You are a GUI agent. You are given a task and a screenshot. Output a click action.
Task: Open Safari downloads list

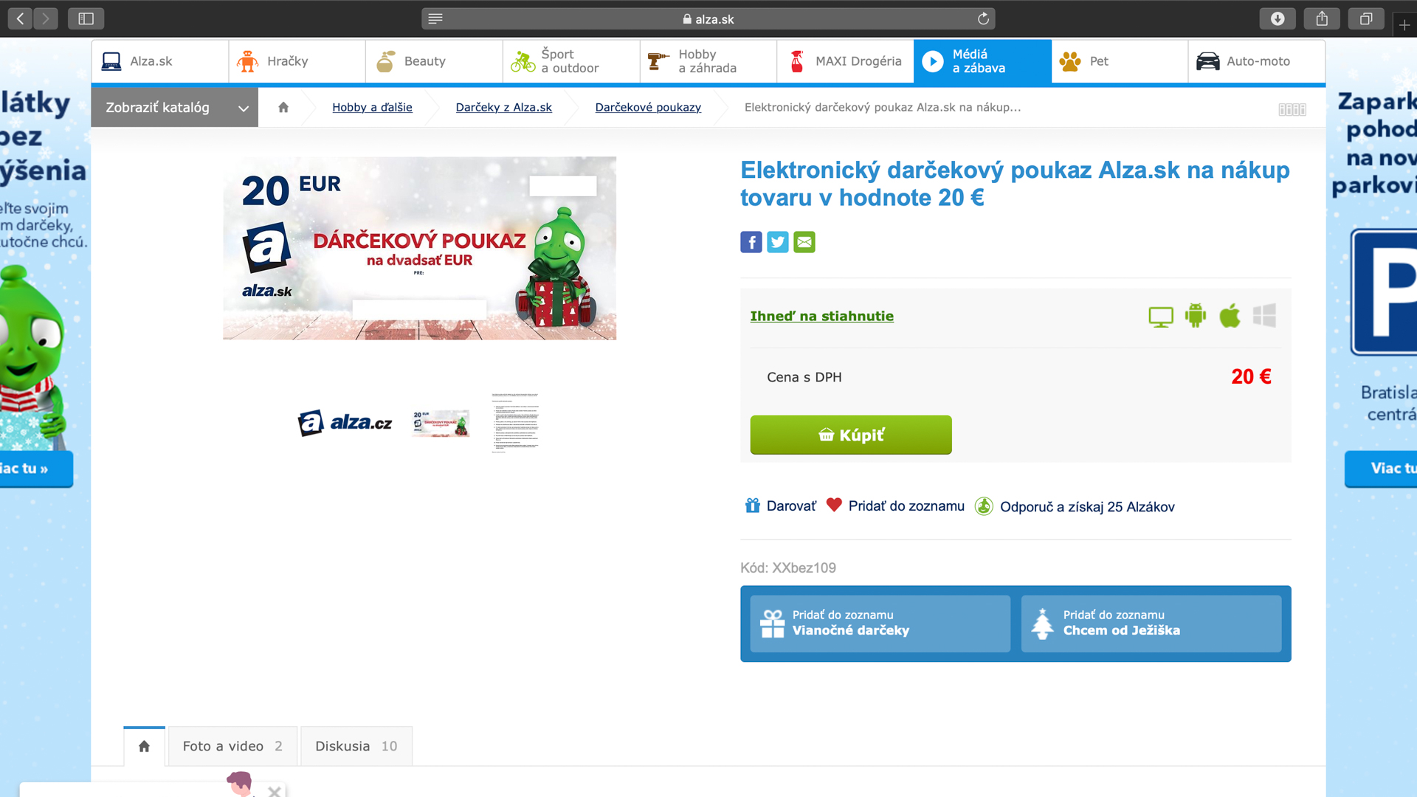[x=1278, y=19]
